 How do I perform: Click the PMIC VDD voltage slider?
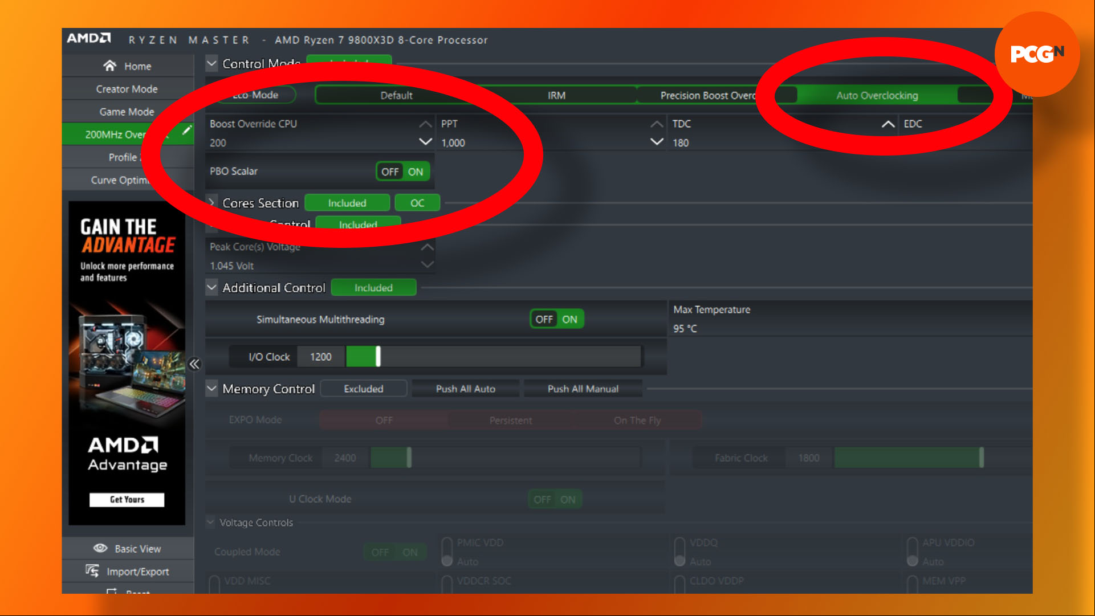tap(447, 552)
